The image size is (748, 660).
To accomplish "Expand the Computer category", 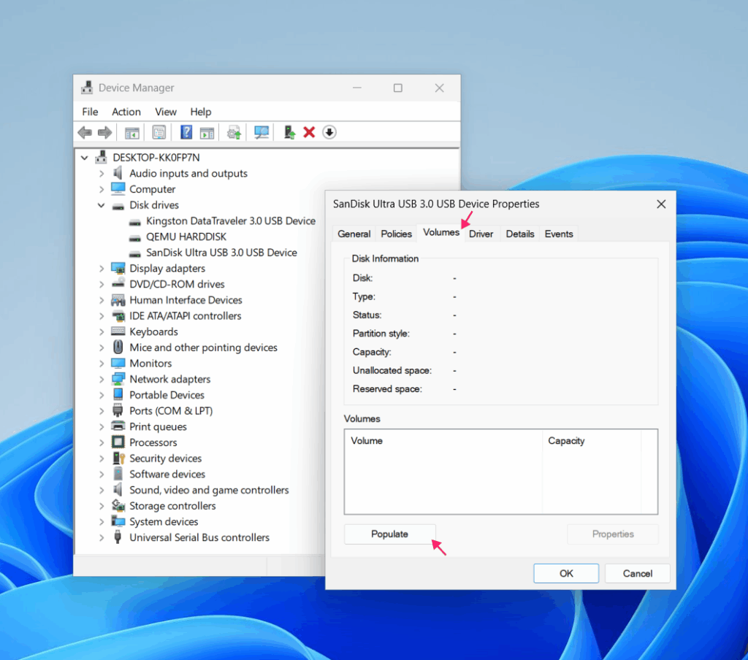I will (101, 189).
